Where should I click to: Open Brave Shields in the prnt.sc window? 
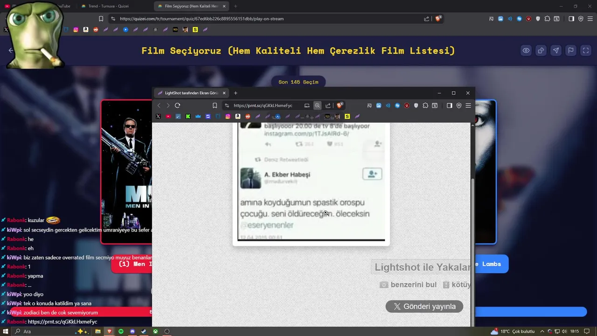[x=340, y=105]
